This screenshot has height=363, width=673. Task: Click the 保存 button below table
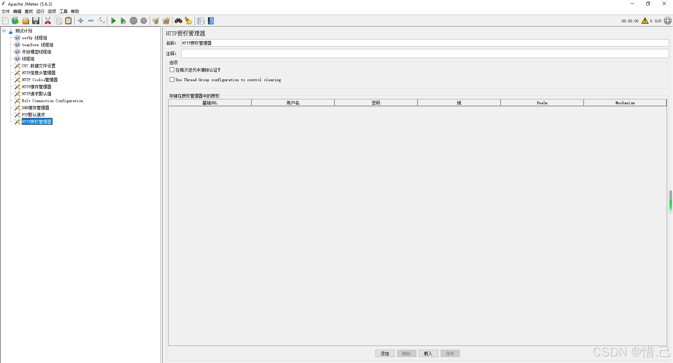[450, 354]
